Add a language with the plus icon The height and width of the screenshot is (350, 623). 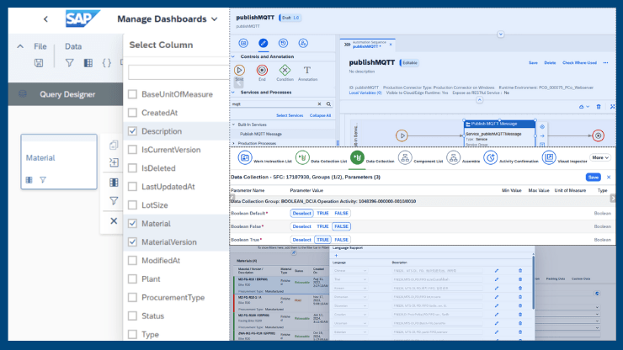coord(336,256)
